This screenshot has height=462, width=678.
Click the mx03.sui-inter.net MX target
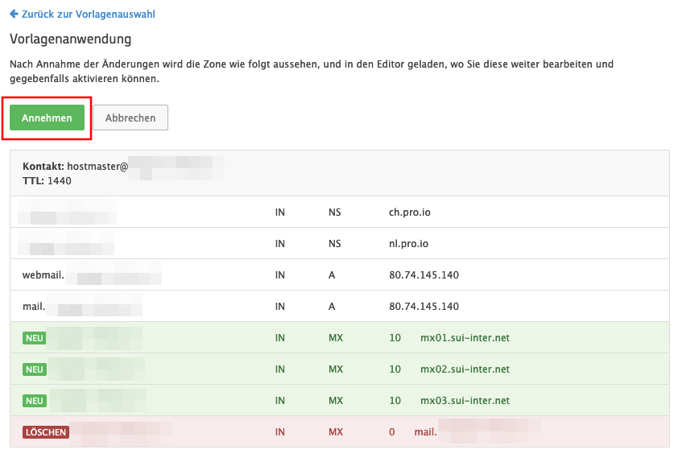click(465, 401)
